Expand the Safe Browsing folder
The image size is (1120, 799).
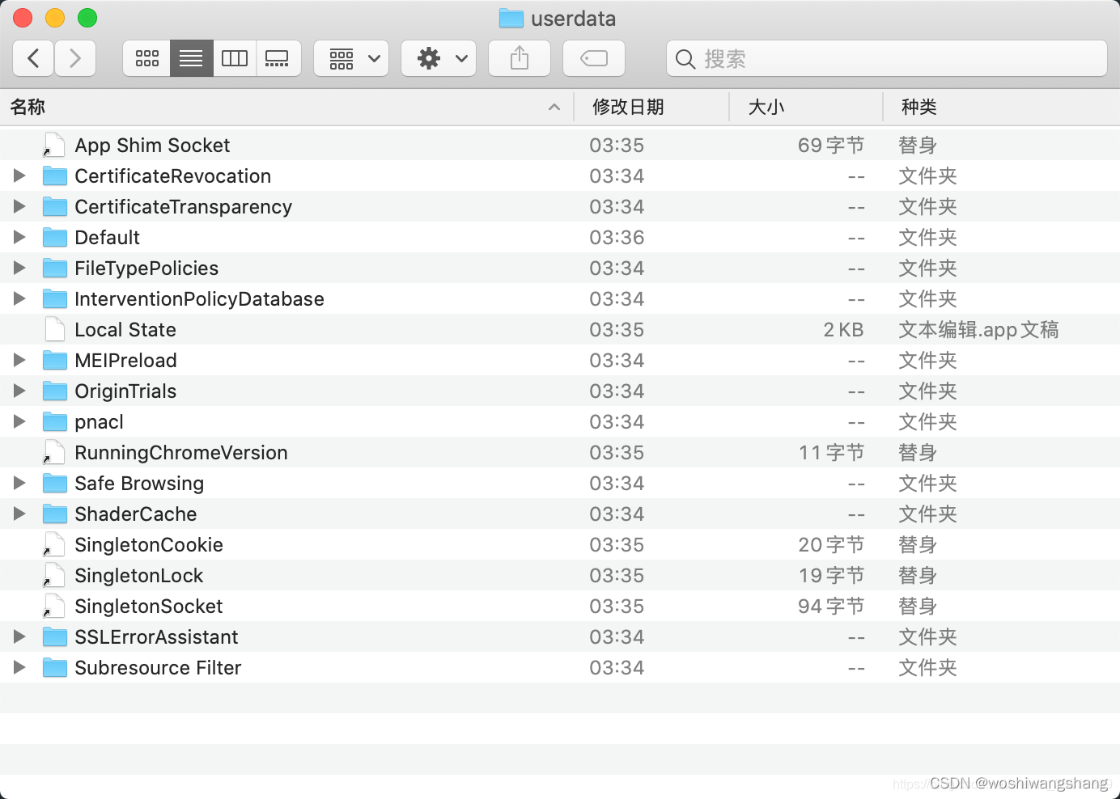pyautogui.click(x=19, y=483)
